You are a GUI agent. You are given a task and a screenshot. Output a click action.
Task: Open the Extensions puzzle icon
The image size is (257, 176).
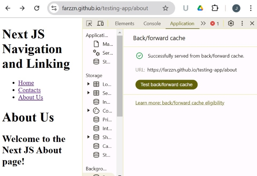(x=215, y=8)
